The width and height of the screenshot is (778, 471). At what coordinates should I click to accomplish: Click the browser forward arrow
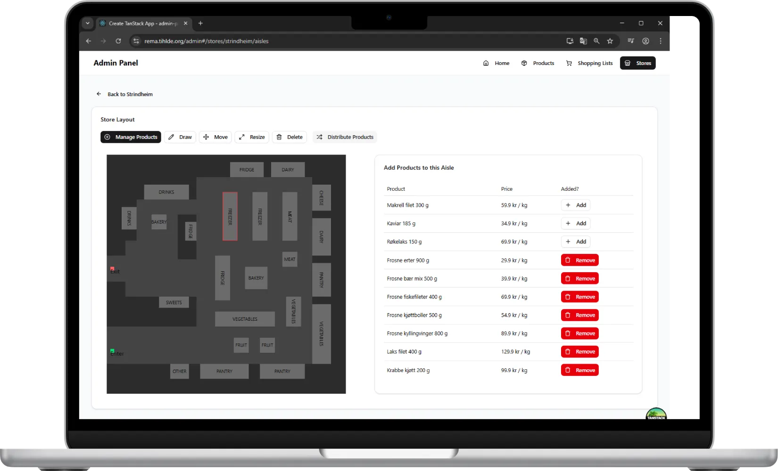point(103,41)
